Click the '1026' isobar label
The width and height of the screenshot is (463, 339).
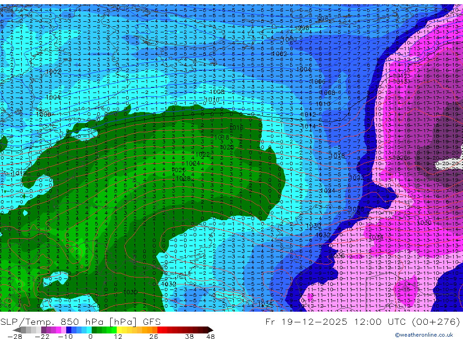tap(178, 170)
